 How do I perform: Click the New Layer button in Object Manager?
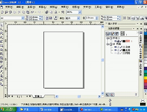click(108, 94)
